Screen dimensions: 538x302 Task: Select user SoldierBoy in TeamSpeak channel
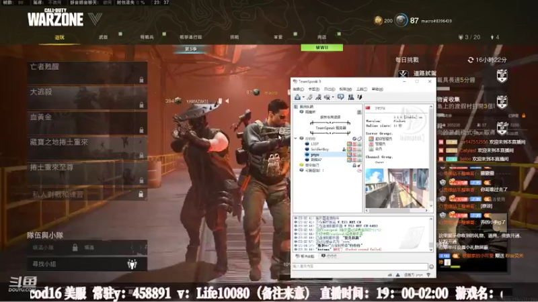click(320, 149)
